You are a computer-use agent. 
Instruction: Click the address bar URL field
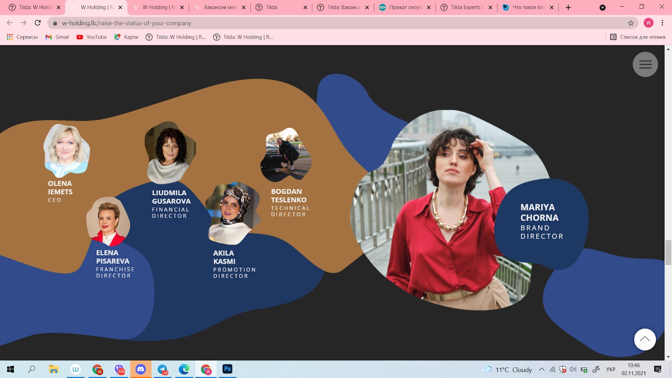pos(336,23)
